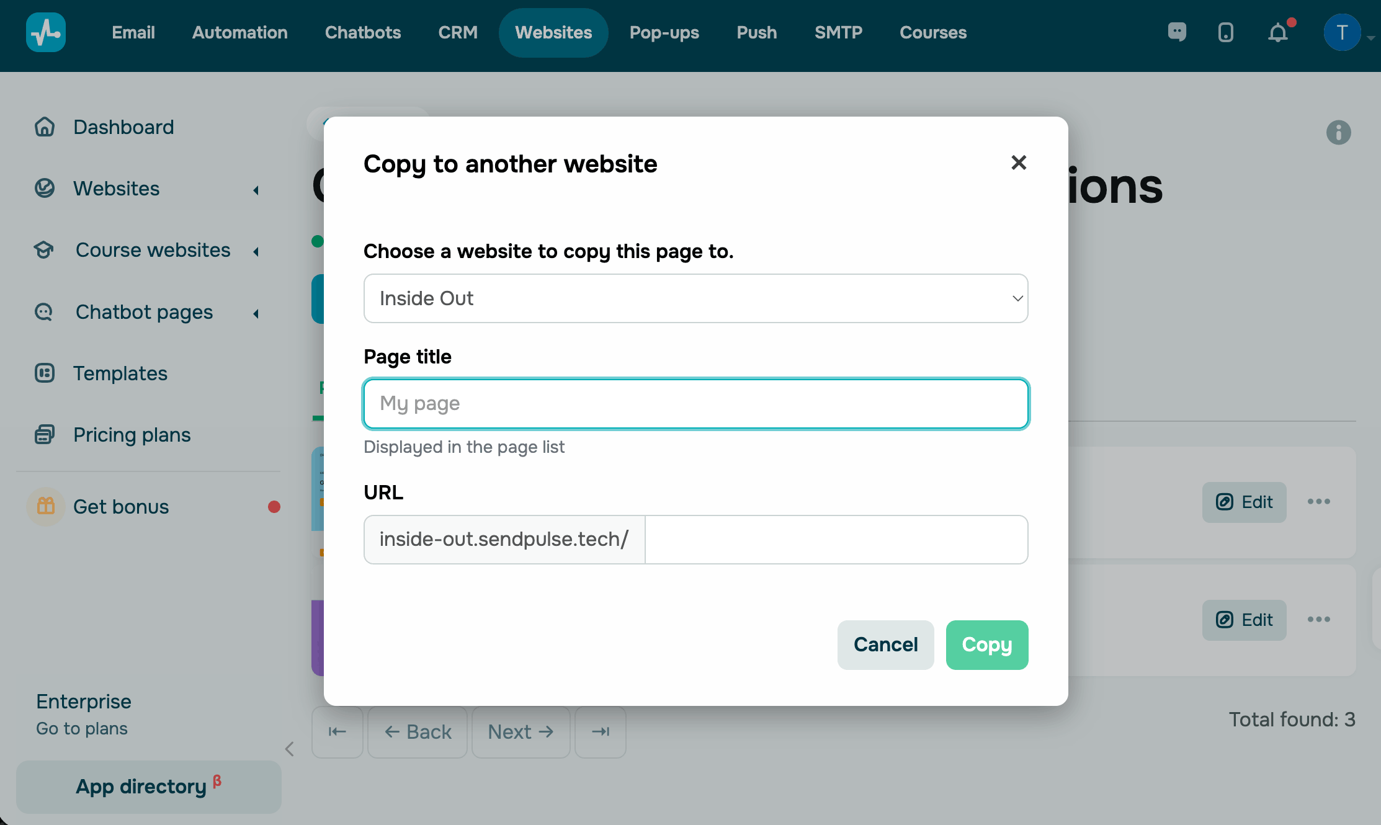The image size is (1381, 825).
Task: Open the Inside Out website dropdown
Action: 695,298
